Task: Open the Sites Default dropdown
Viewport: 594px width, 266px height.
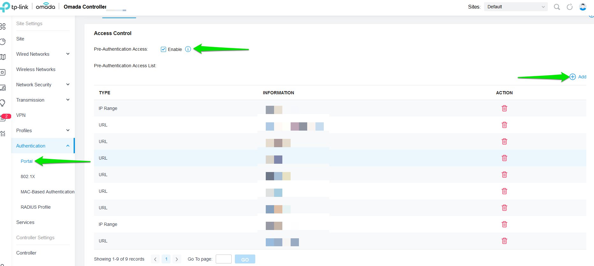Action: pyautogui.click(x=515, y=7)
